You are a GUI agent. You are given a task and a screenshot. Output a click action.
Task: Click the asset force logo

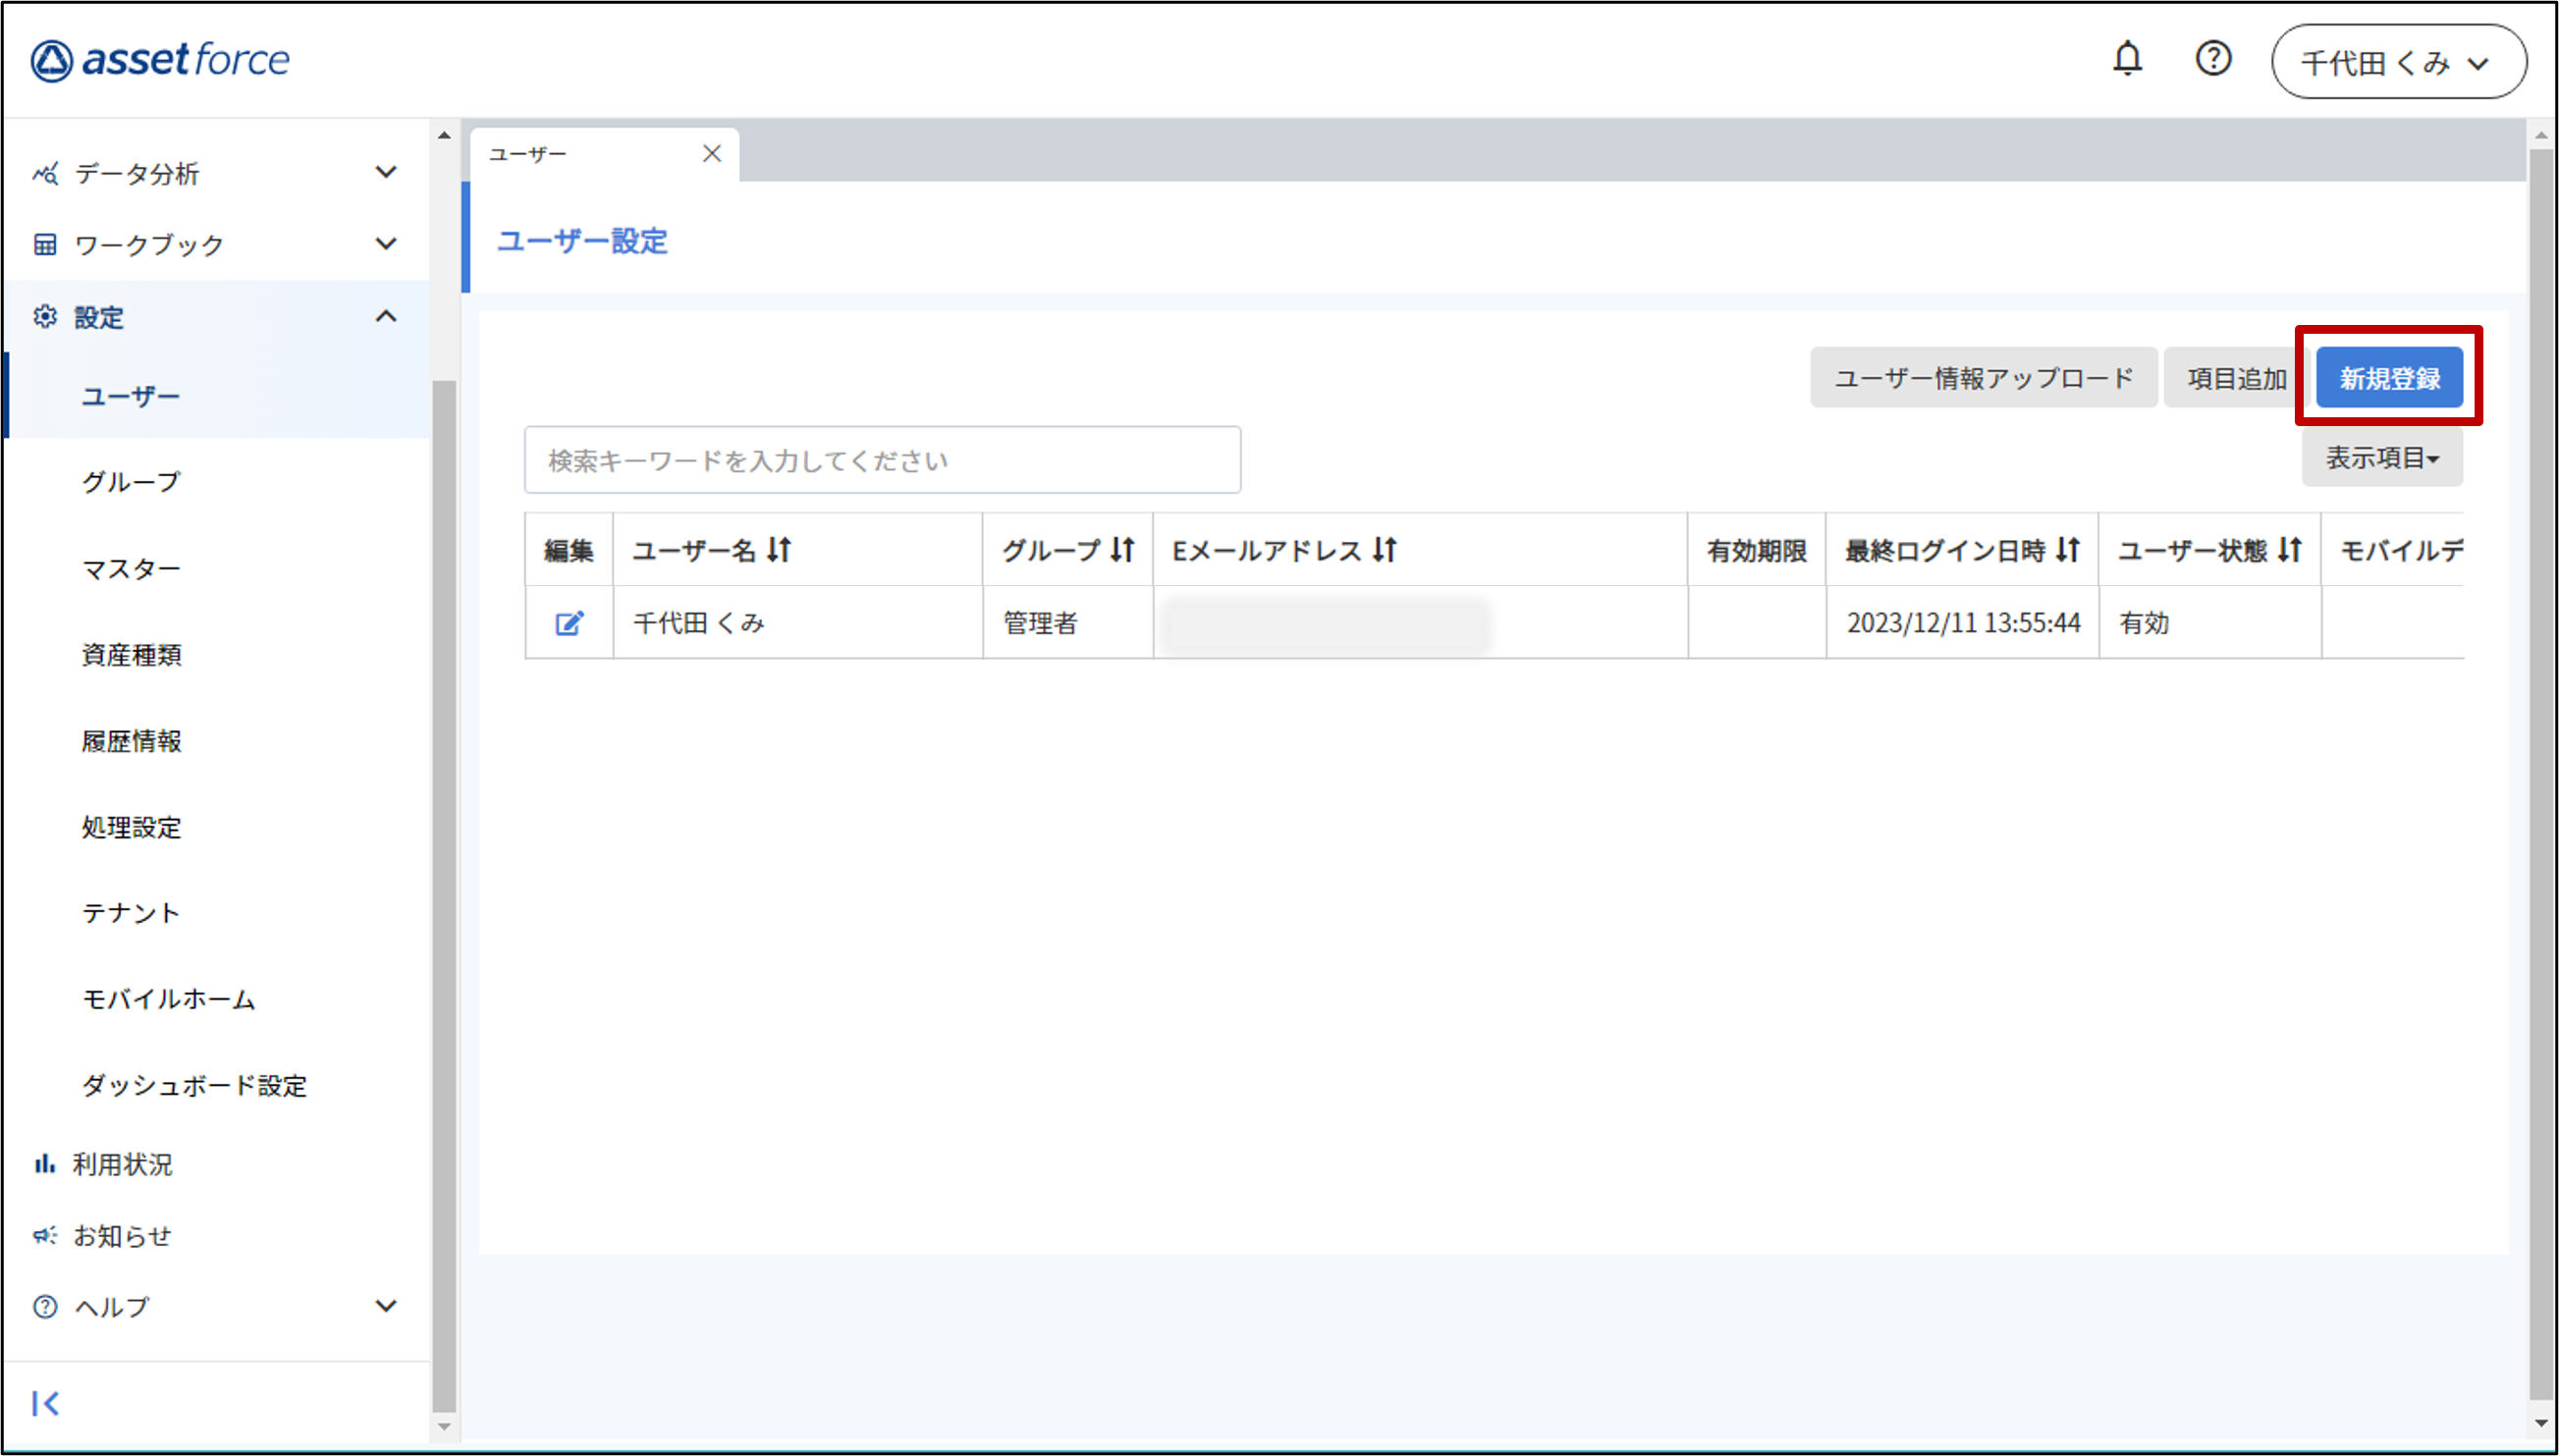pos(162,59)
